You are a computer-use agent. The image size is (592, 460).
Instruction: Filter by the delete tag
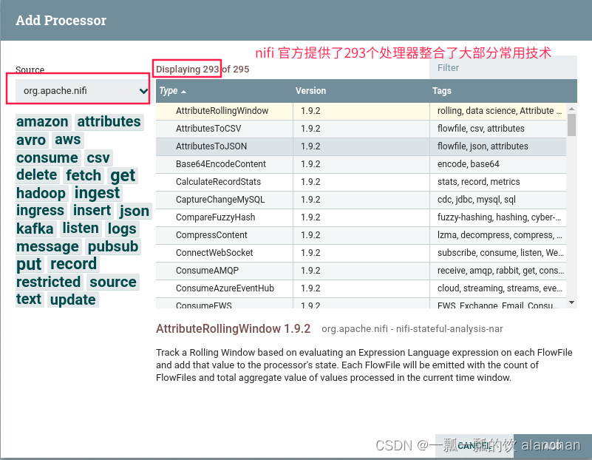coord(37,175)
